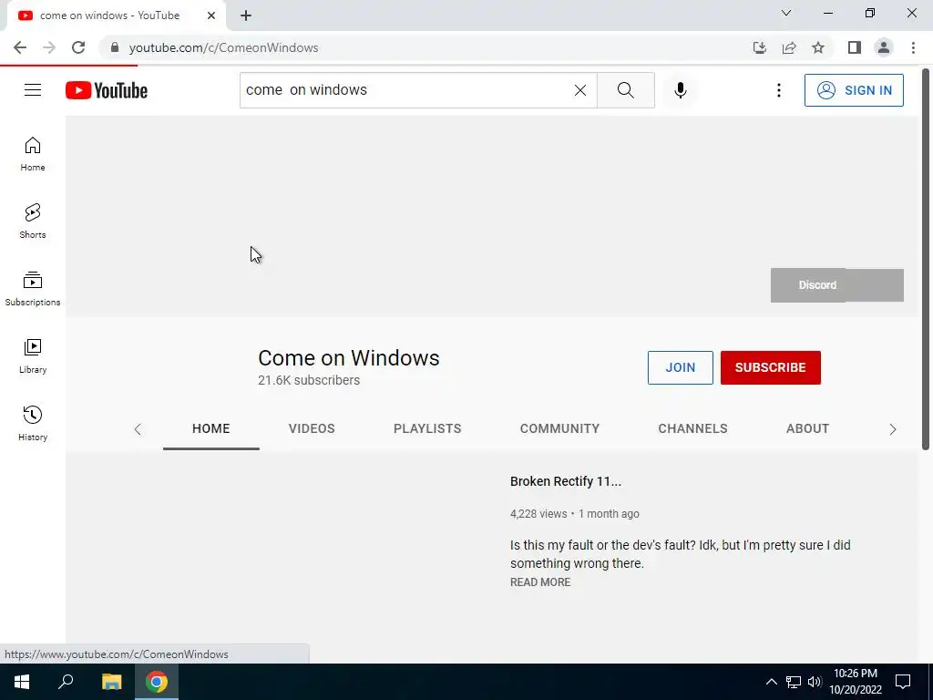
Task: Switch to the VIDEOS tab
Action: point(312,428)
